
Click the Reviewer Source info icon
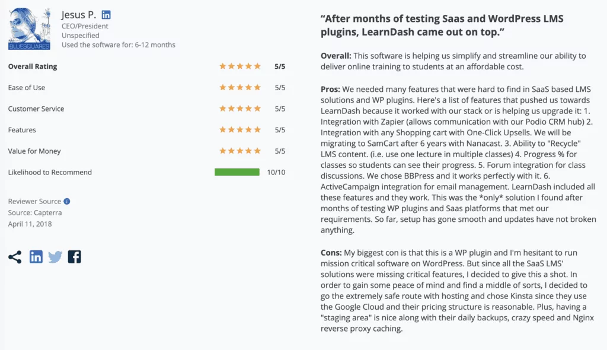point(67,201)
